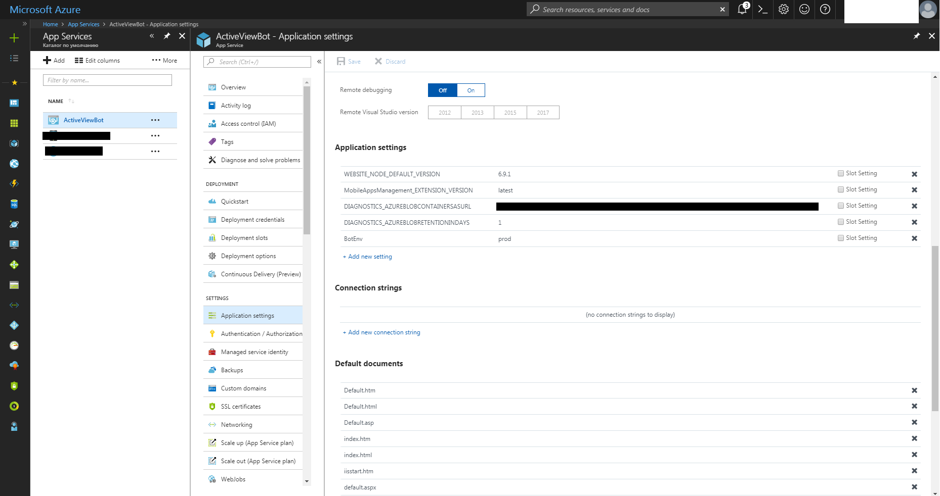The width and height of the screenshot is (940, 496).
Task: Open Cost Management billing icon in sidebar
Action: coord(14,406)
